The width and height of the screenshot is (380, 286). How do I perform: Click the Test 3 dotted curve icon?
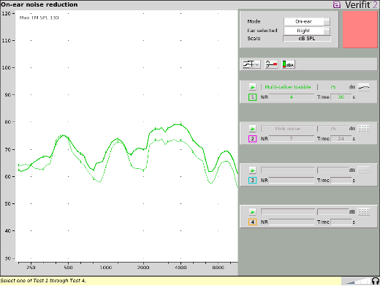[x=364, y=170]
